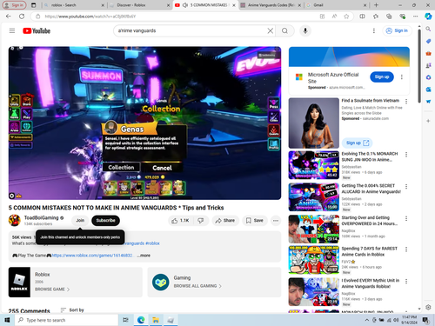Image resolution: width=435 pixels, height=326 pixels.
Task: Save the video to a playlist
Action: 255,221
